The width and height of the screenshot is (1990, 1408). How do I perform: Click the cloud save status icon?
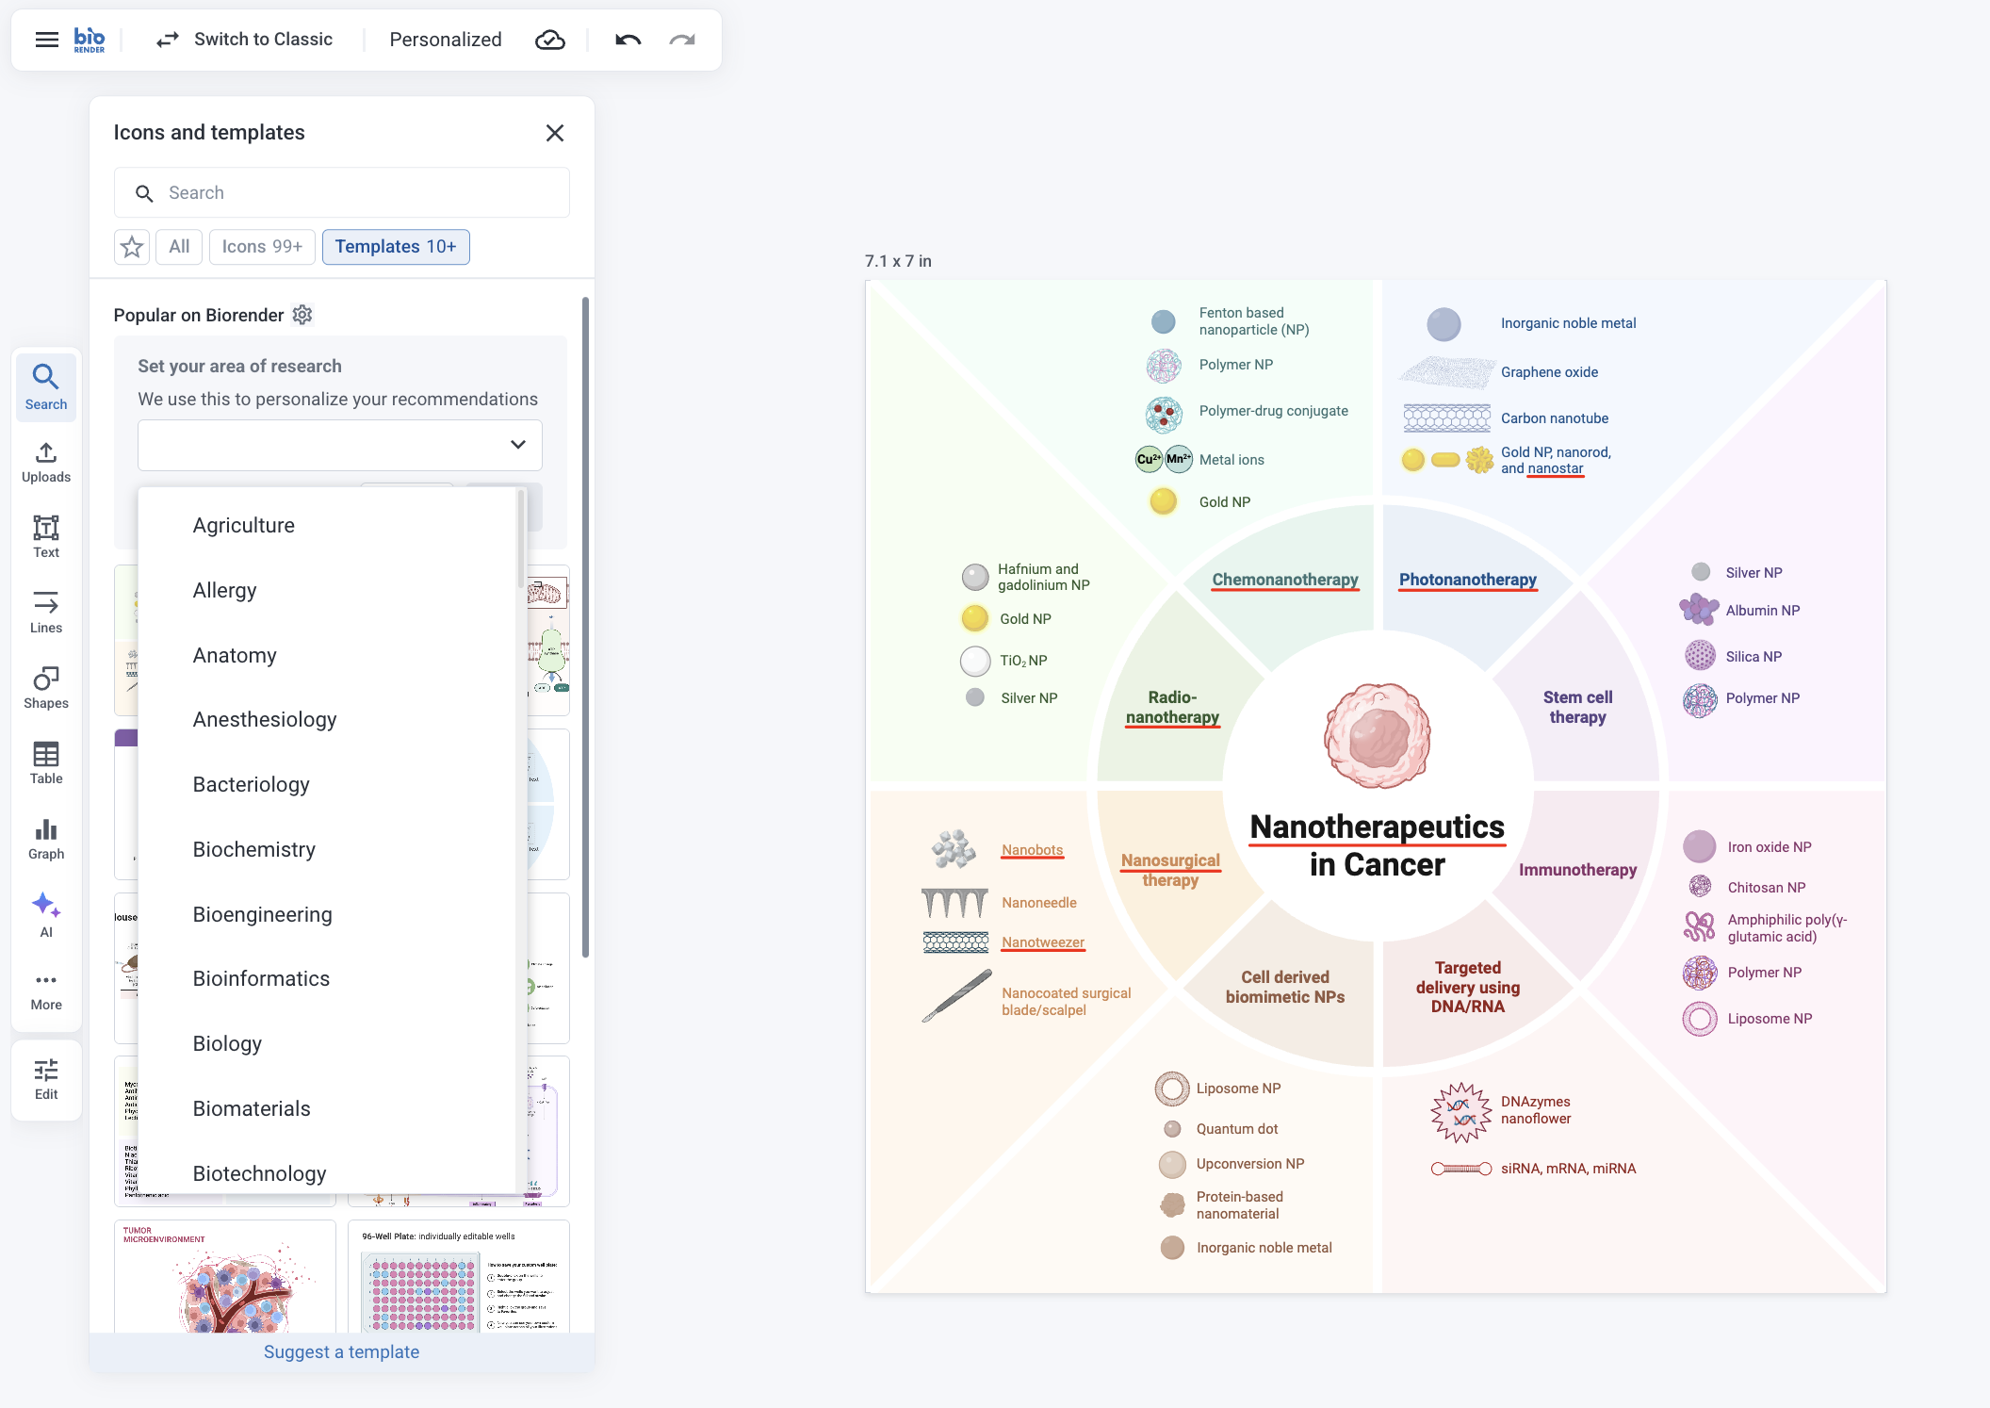pos(550,40)
